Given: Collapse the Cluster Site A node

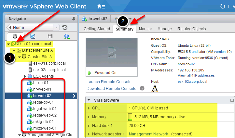Looking at the screenshot, I should pos(19,57).
